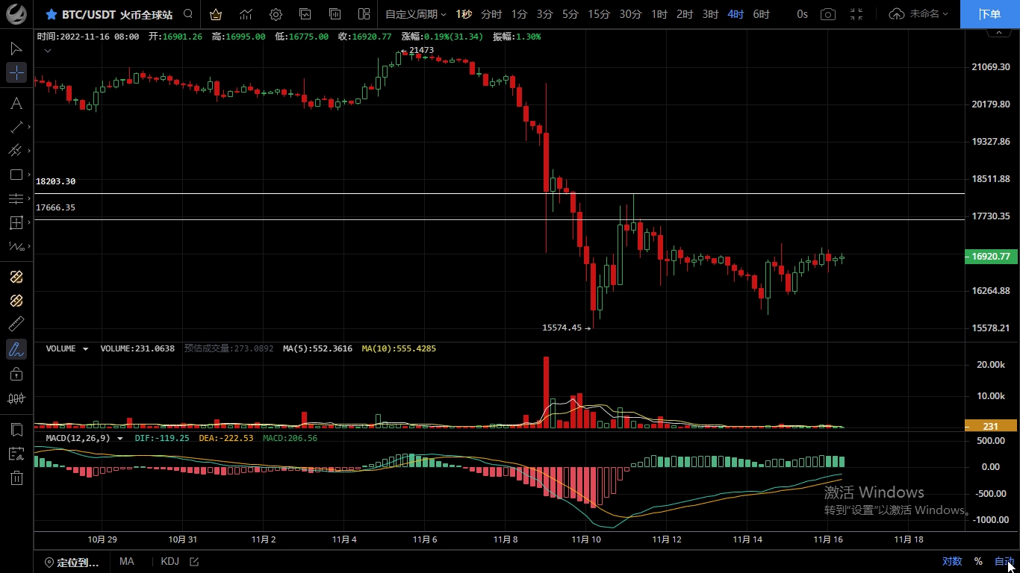Expand the trend line tool submenu arrow
The width and height of the screenshot is (1020, 573).
coord(29,127)
